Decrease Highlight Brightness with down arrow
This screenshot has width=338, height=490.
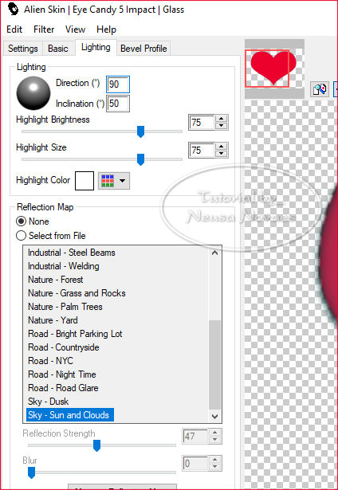pos(222,126)
